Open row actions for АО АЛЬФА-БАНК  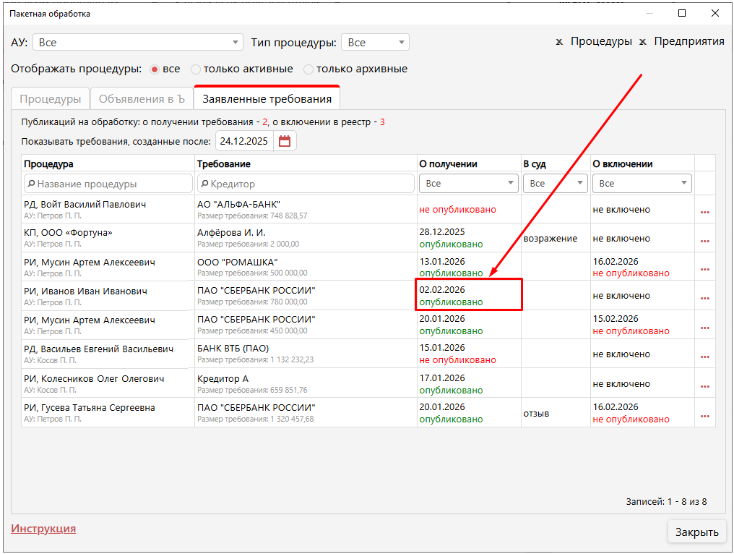(704, 212)
